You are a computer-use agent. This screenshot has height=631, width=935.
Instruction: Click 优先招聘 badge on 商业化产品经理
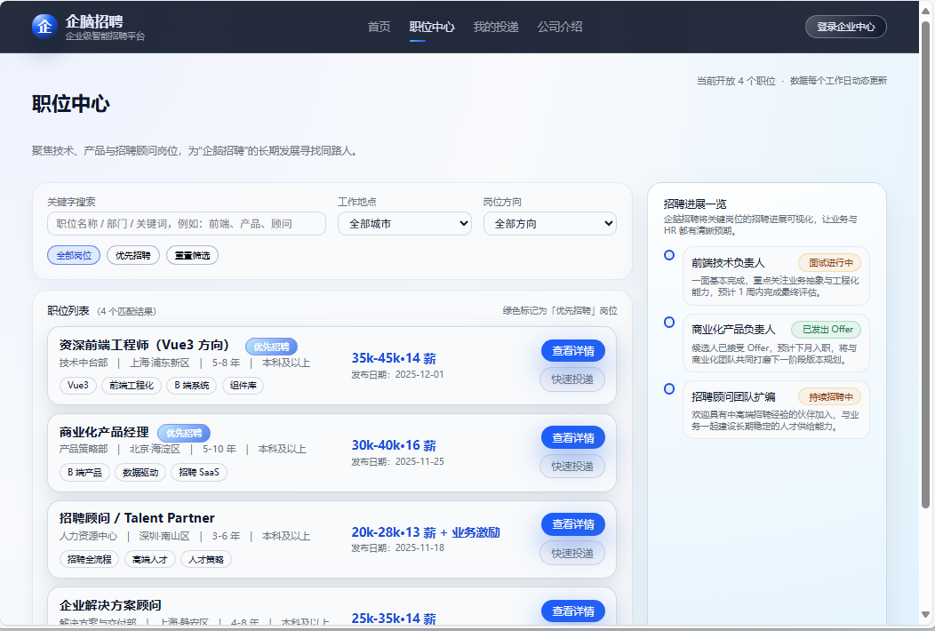[184, 433]
